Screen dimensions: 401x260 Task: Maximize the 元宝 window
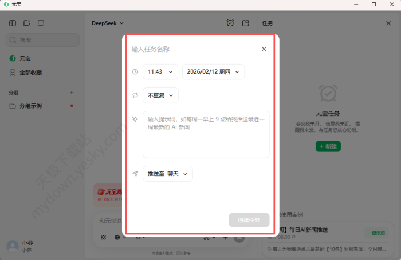tap(374, 5)
